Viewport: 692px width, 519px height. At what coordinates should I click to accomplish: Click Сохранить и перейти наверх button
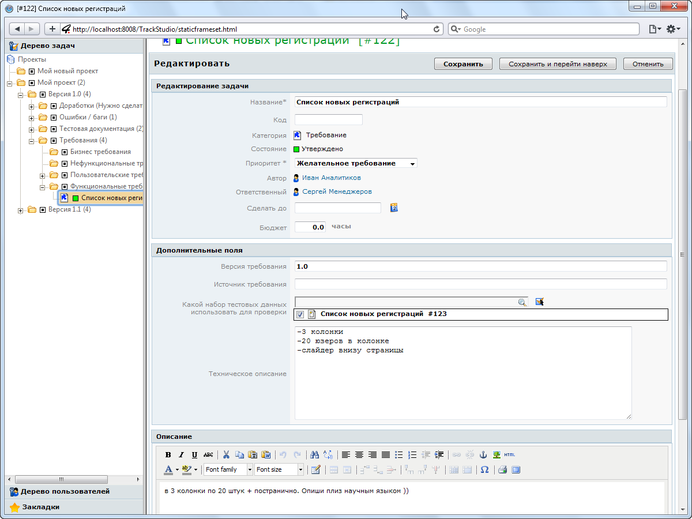point(558,64)
